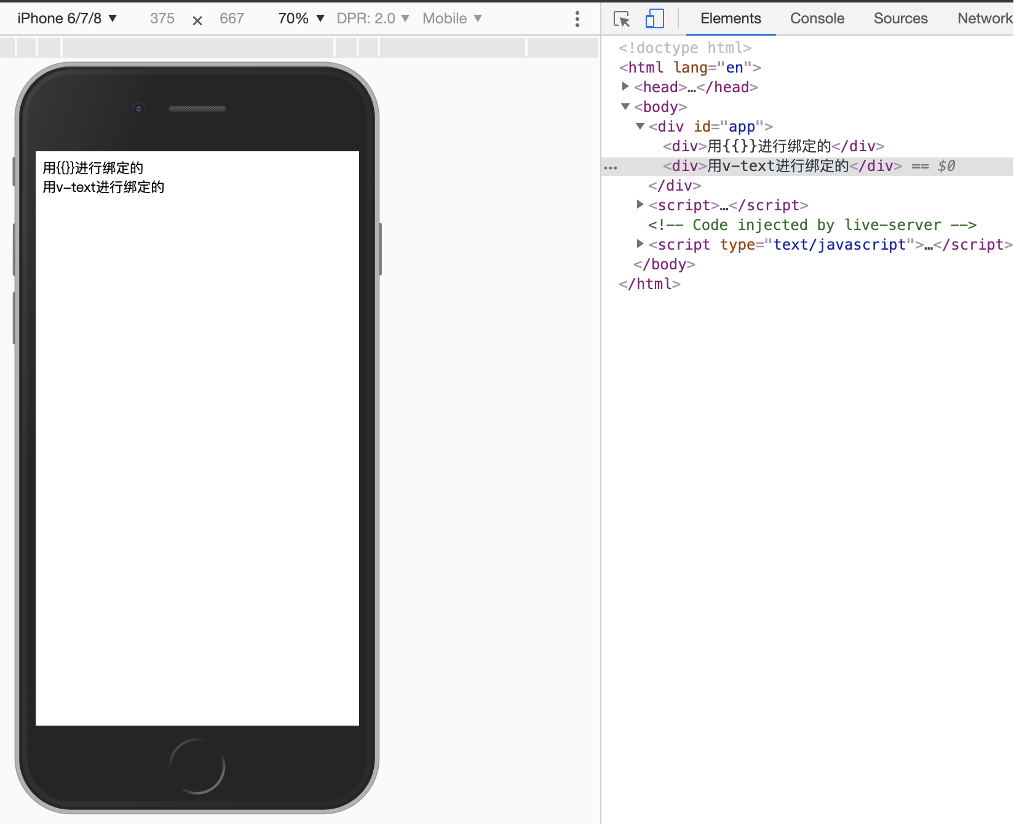The image size is (1014, 824).
Task: Click 用{{}}进行绑定的 text in phone preview
Action: coord(93,168)
